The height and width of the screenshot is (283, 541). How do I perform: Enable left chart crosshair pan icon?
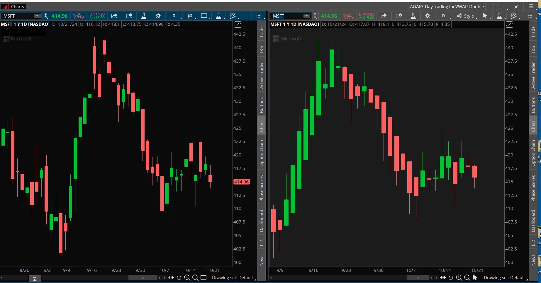tap(179, 278)
